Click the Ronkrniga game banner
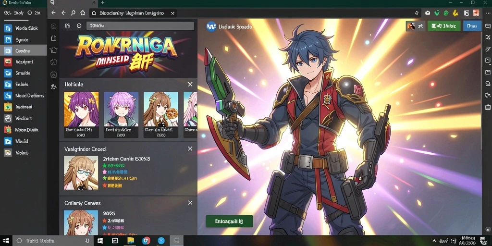 coord(128,54)
